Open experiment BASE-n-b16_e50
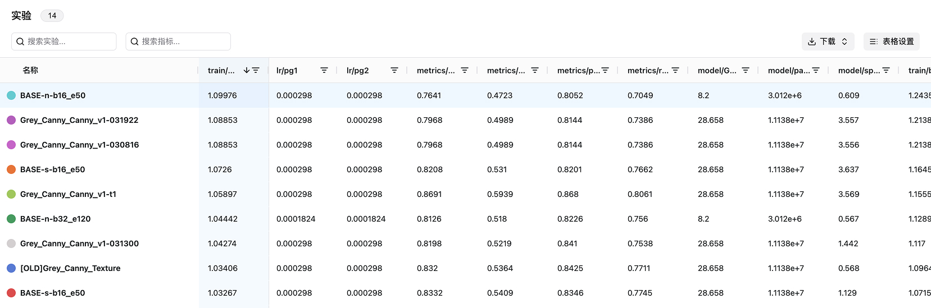 [53, 95]
